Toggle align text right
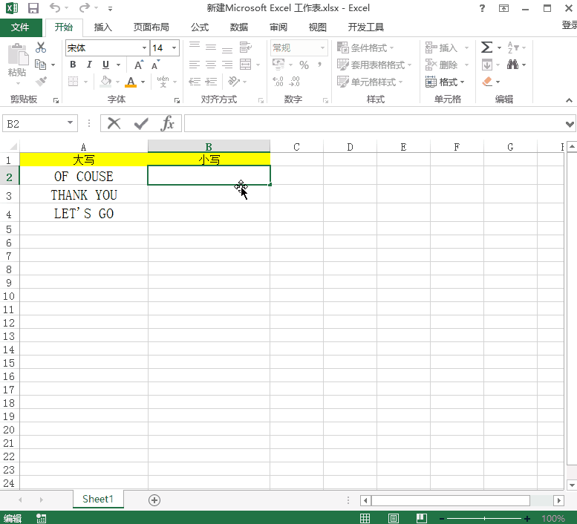 (x=227, y=65)
